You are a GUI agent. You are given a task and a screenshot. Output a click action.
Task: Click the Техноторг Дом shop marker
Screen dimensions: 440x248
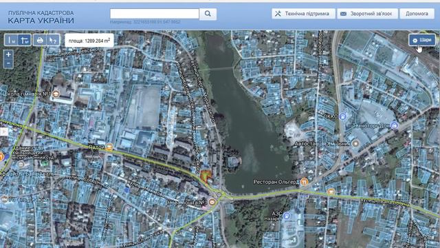coord(395,125)
